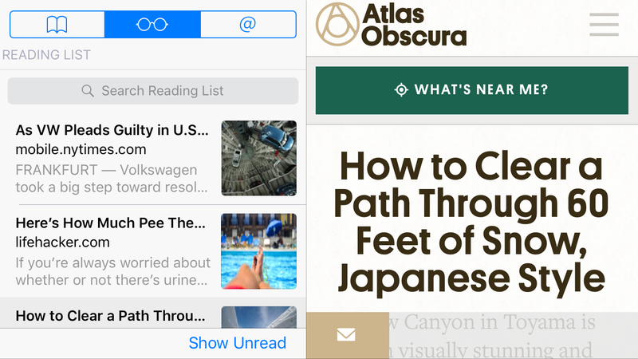
Task: Switch to Shared Links @ tab
Action: [x=248, y=25]
